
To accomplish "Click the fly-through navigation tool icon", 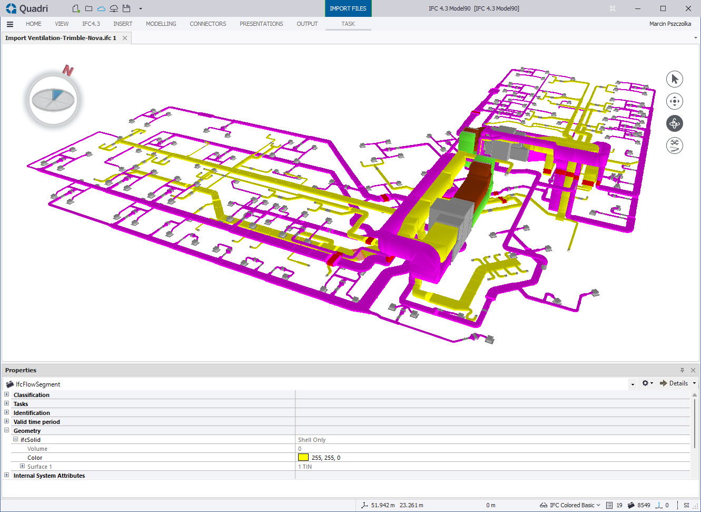I will point(675,146).
